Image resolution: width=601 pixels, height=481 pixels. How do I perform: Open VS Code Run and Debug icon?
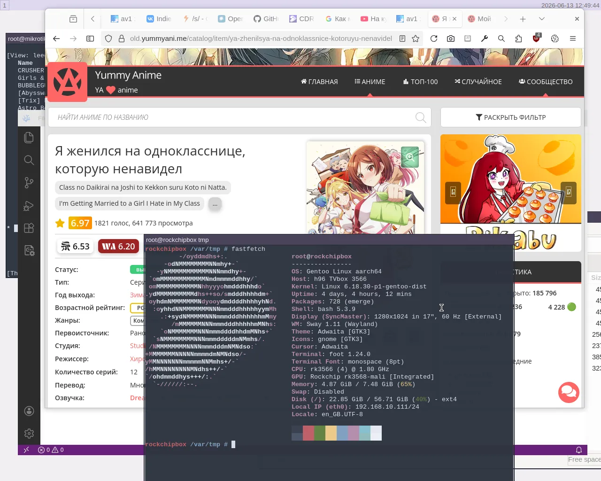(29, 205)
